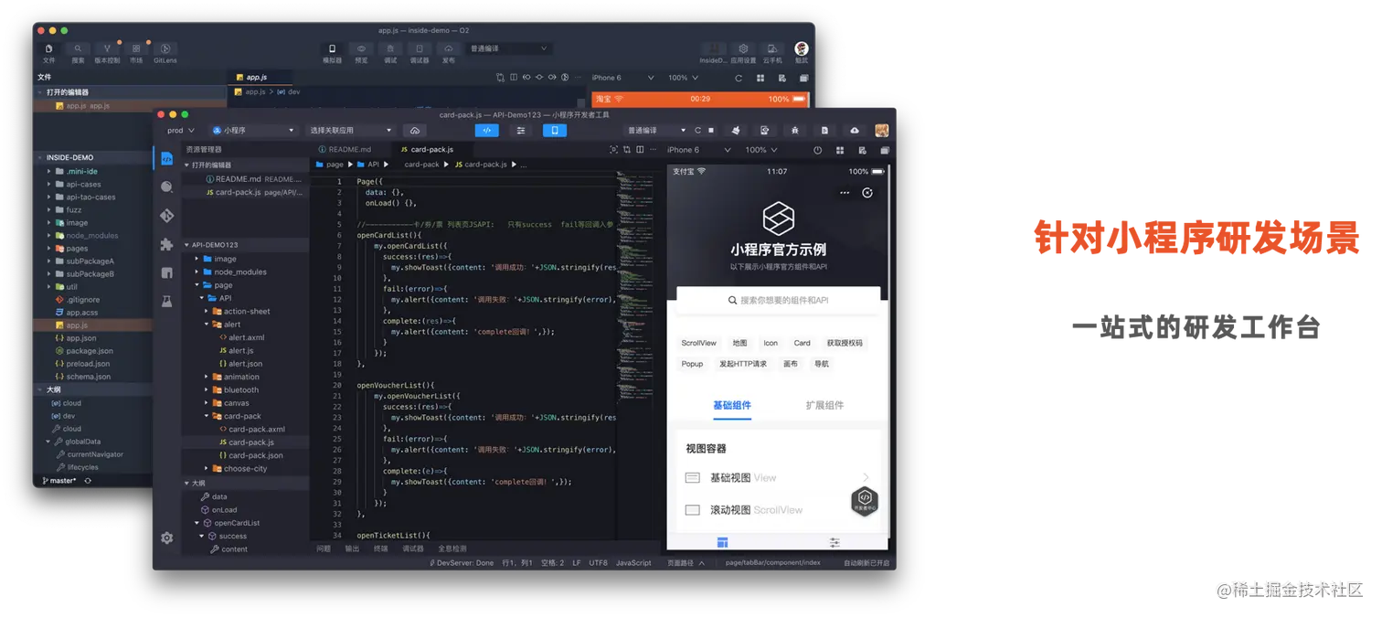
Task: Open 应用设置 gear in back window
Action: (743, 53)
